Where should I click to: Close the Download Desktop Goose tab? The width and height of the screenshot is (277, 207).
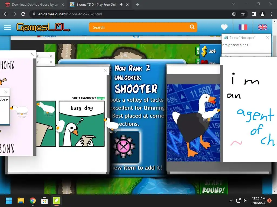pyautogui.click(x=63, y=5)
